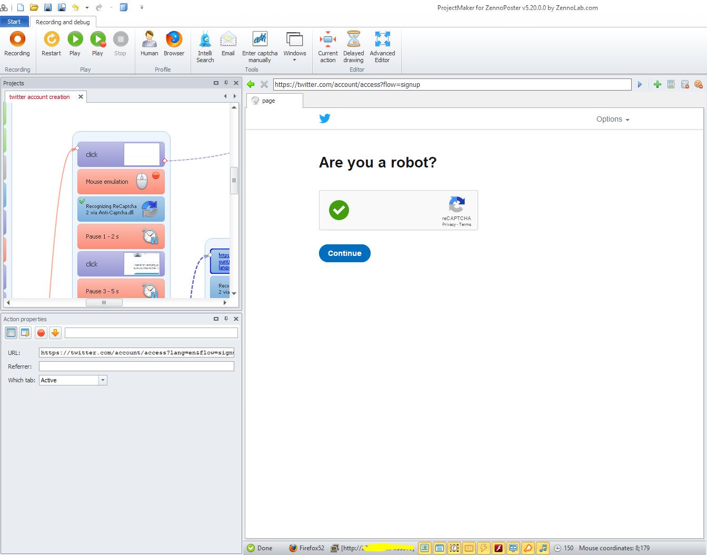Go back using green arrow
This screenshot has width=707, height=555.
pyautogui.click(x=251, y=84)
